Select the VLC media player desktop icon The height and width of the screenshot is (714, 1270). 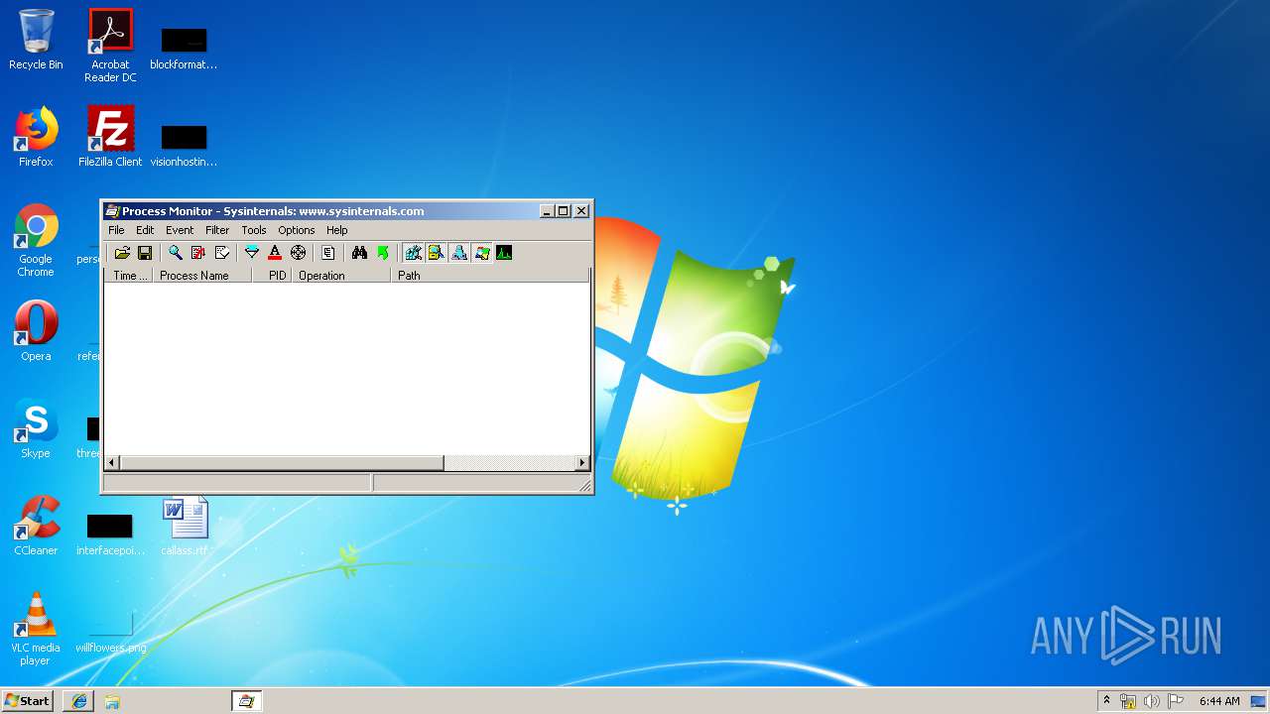[x=36, y=629]
